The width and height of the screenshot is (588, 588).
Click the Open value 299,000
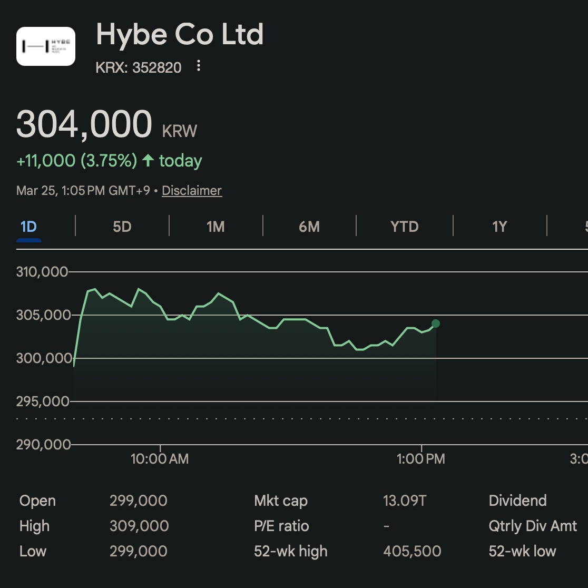(139, 501)
